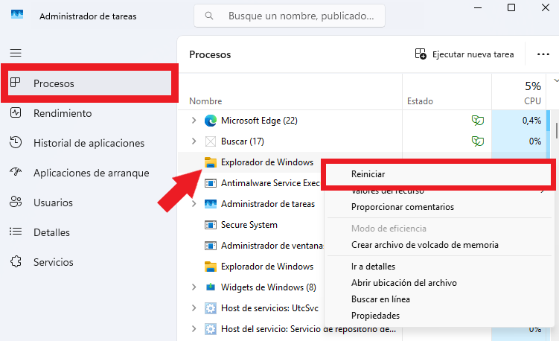Choose Reiniciar from the context menu
This screenshot has height=341, width=559.
tap(438, 174)
